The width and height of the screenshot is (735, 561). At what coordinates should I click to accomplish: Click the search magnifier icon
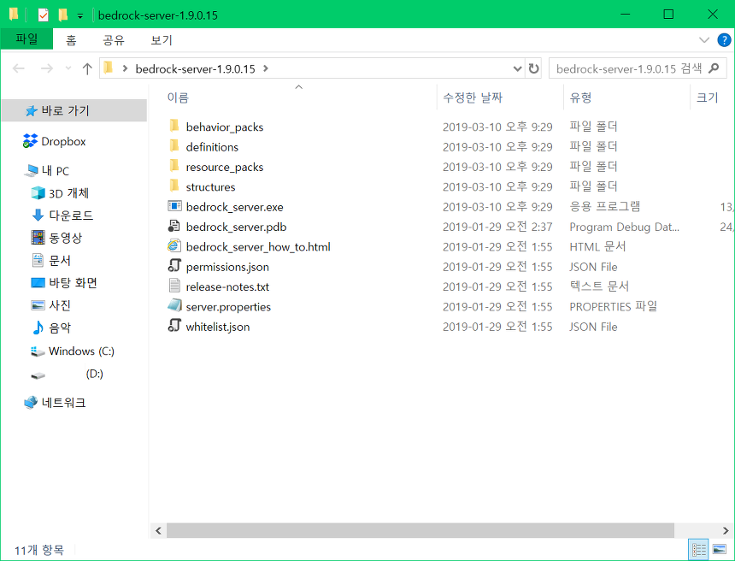click(x=714, y=68)
